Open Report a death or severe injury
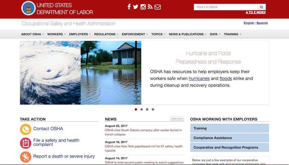 click(x=64, y=156)
